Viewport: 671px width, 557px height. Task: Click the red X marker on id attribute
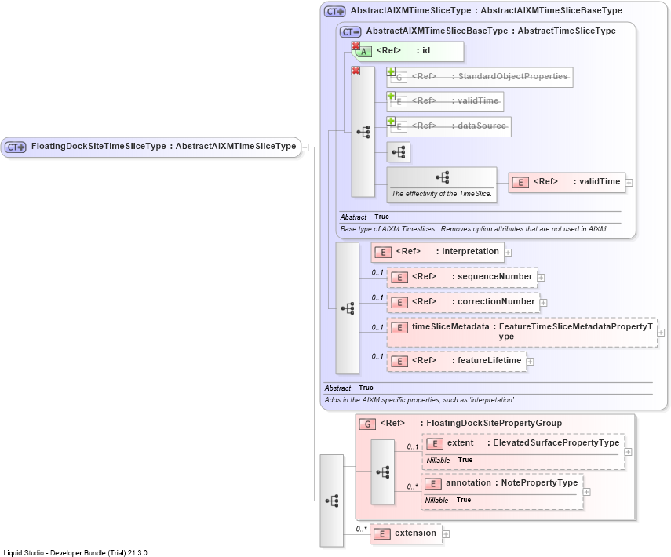pos(356,46)
